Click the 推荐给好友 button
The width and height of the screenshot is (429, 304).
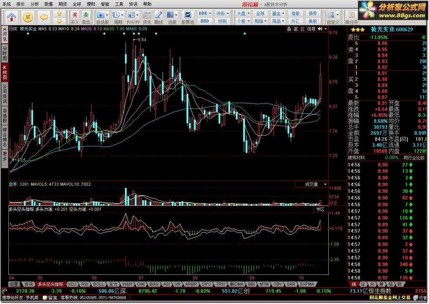13,298
